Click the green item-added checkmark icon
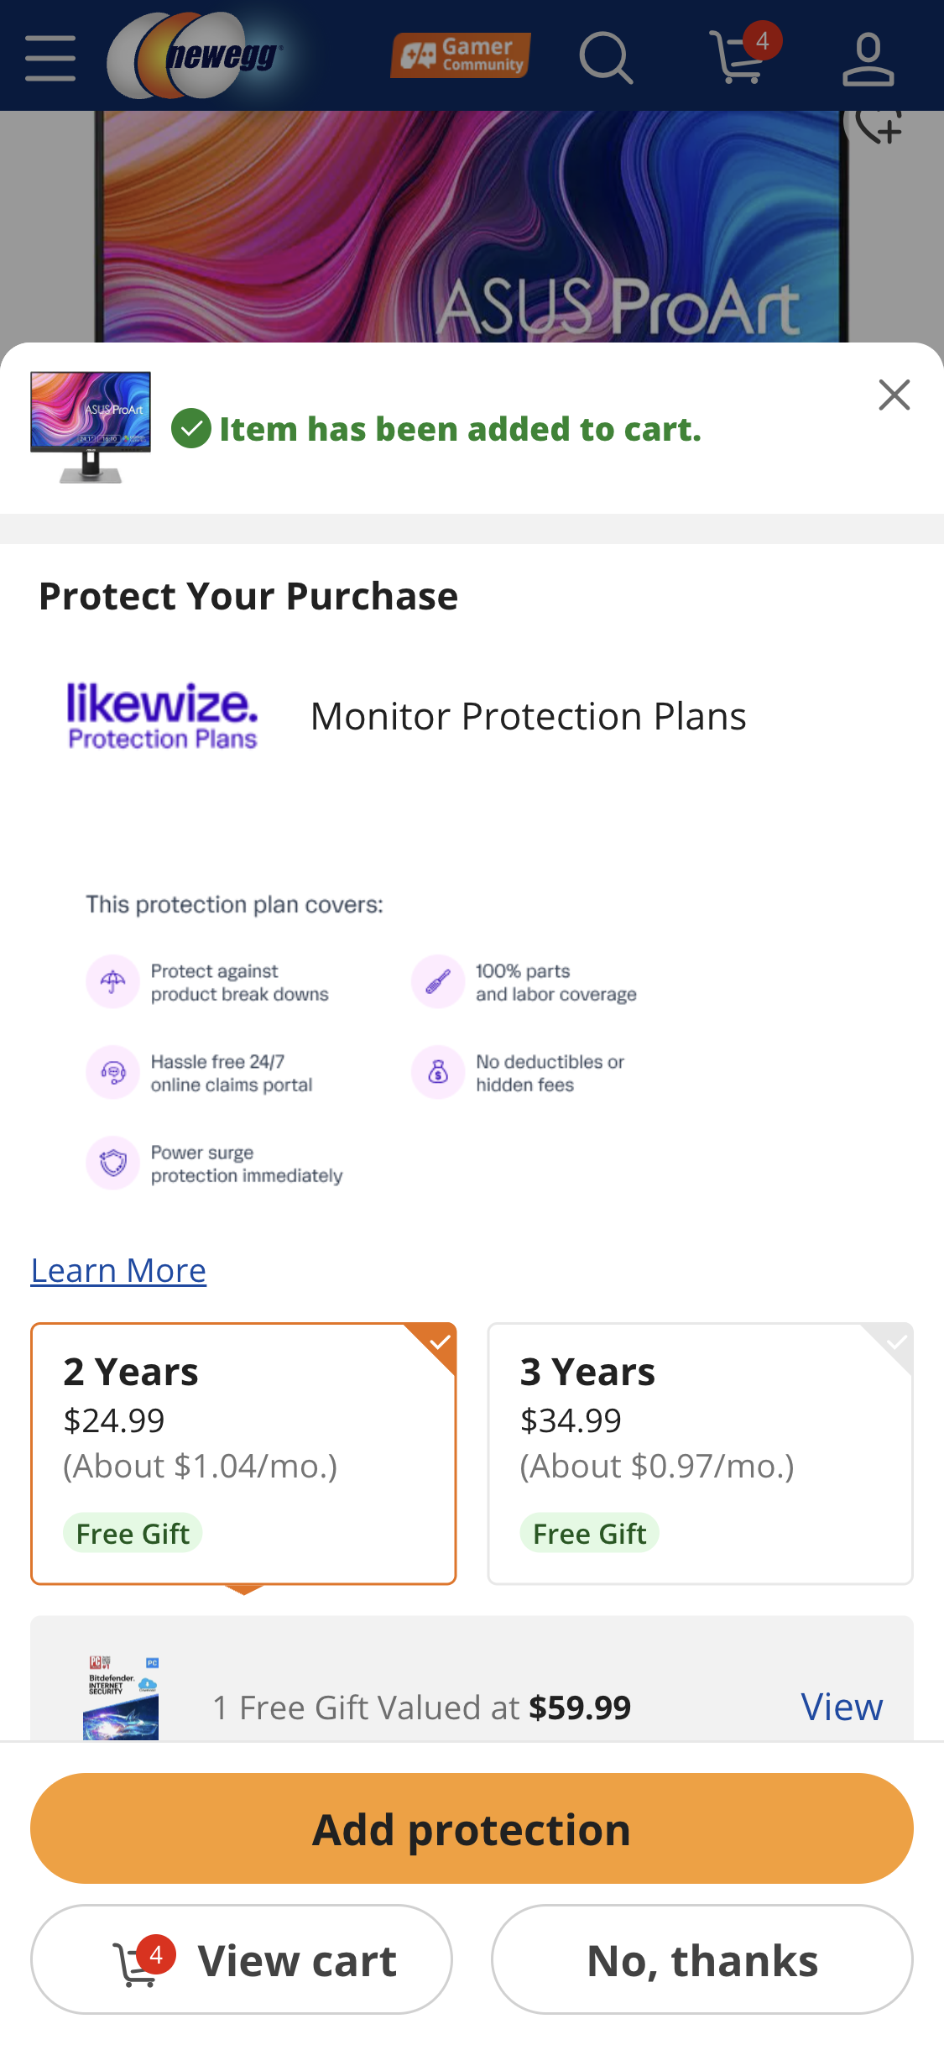 [191, 430]
